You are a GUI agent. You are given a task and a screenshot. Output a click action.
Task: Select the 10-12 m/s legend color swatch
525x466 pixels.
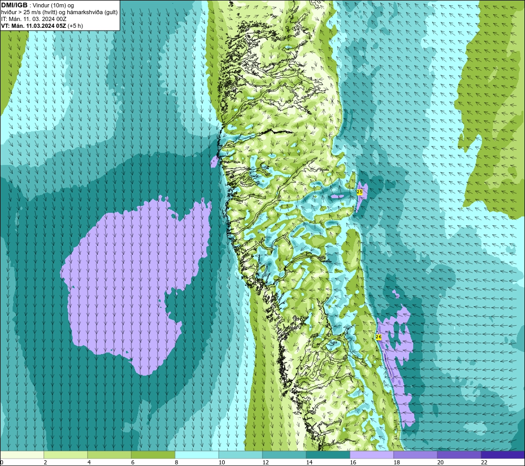pyautogui.click(x=240, y=454)
